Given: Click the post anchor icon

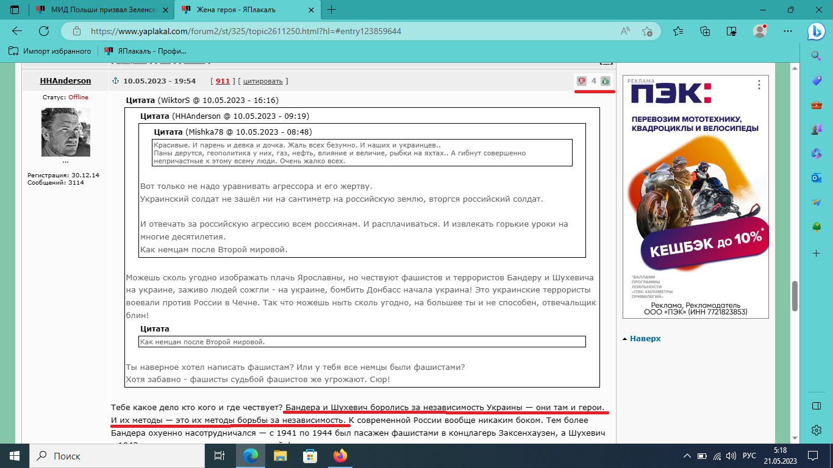Looking at the screenshot, I should click(115, 81).
